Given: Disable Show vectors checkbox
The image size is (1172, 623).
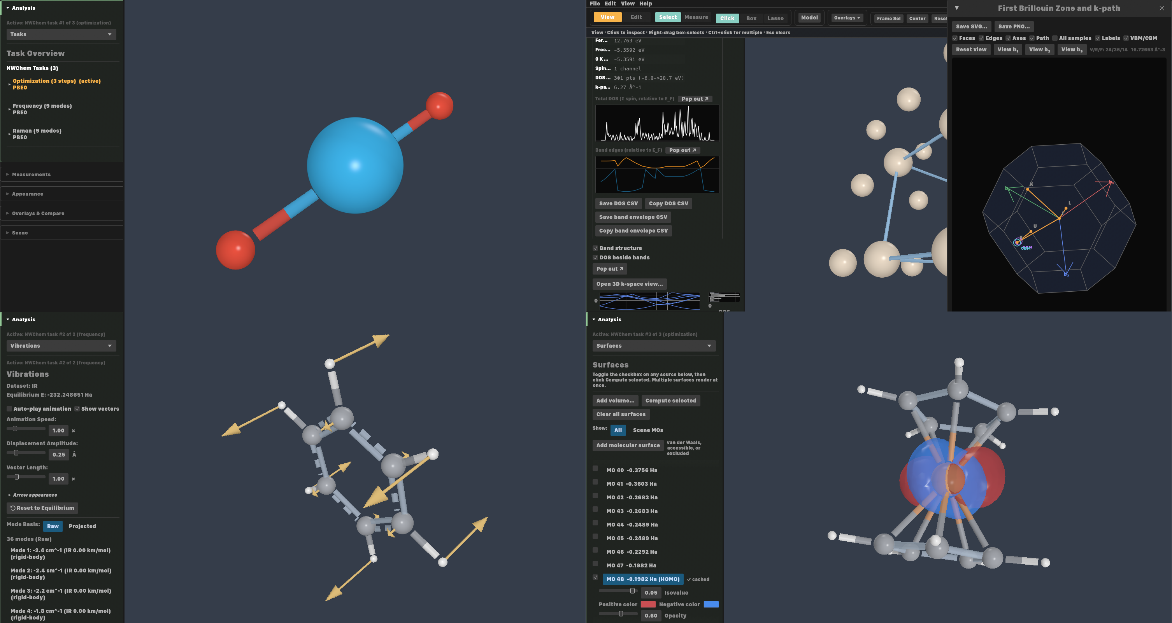Looking at the screenshot, I should point(77,409).
